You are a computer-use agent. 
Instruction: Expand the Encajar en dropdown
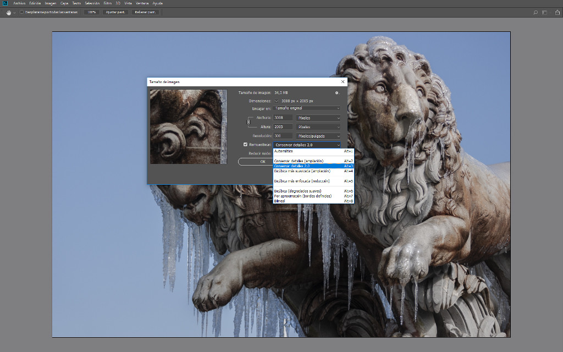[307, 108]
